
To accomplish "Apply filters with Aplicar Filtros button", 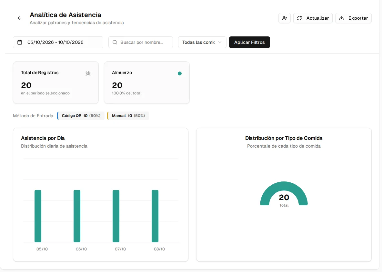I will (249, 42).
